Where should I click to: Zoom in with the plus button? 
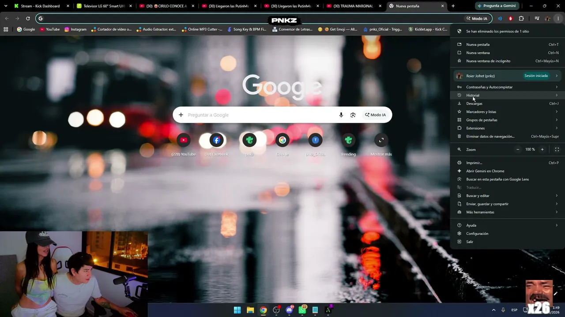(542, 149)
